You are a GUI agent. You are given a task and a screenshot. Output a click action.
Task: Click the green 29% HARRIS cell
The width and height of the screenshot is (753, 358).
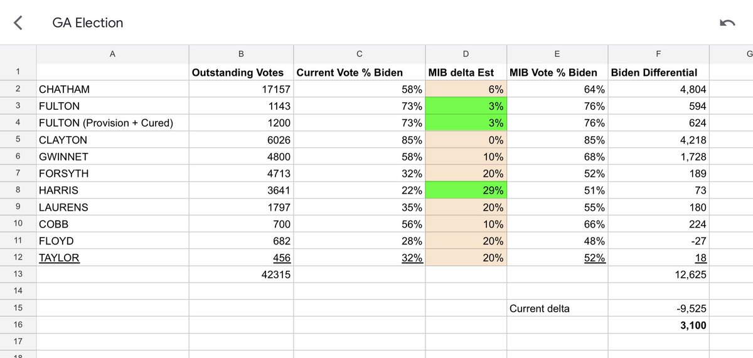tap(466, 191)
